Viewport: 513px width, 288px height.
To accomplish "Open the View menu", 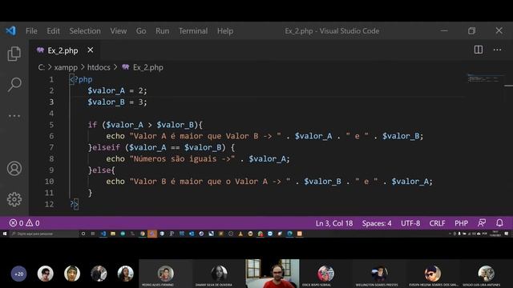I will pos(118,31).
